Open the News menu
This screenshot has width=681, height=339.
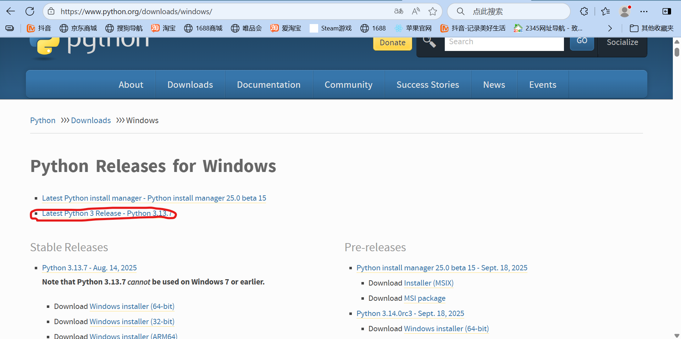pyautogui.click(x=494, y=85)
